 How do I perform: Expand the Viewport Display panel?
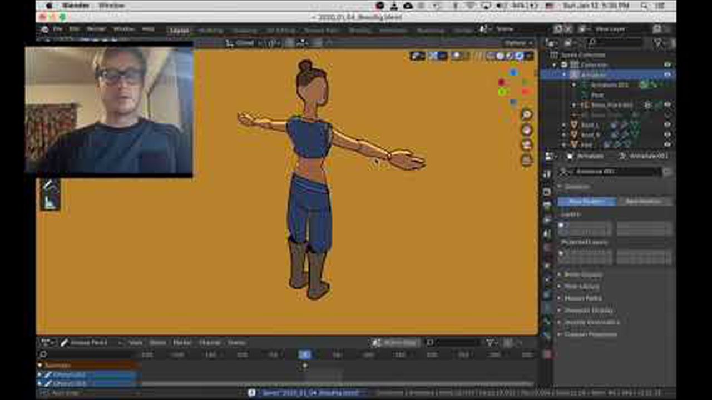pyautogui.click(x=581, y=311)
